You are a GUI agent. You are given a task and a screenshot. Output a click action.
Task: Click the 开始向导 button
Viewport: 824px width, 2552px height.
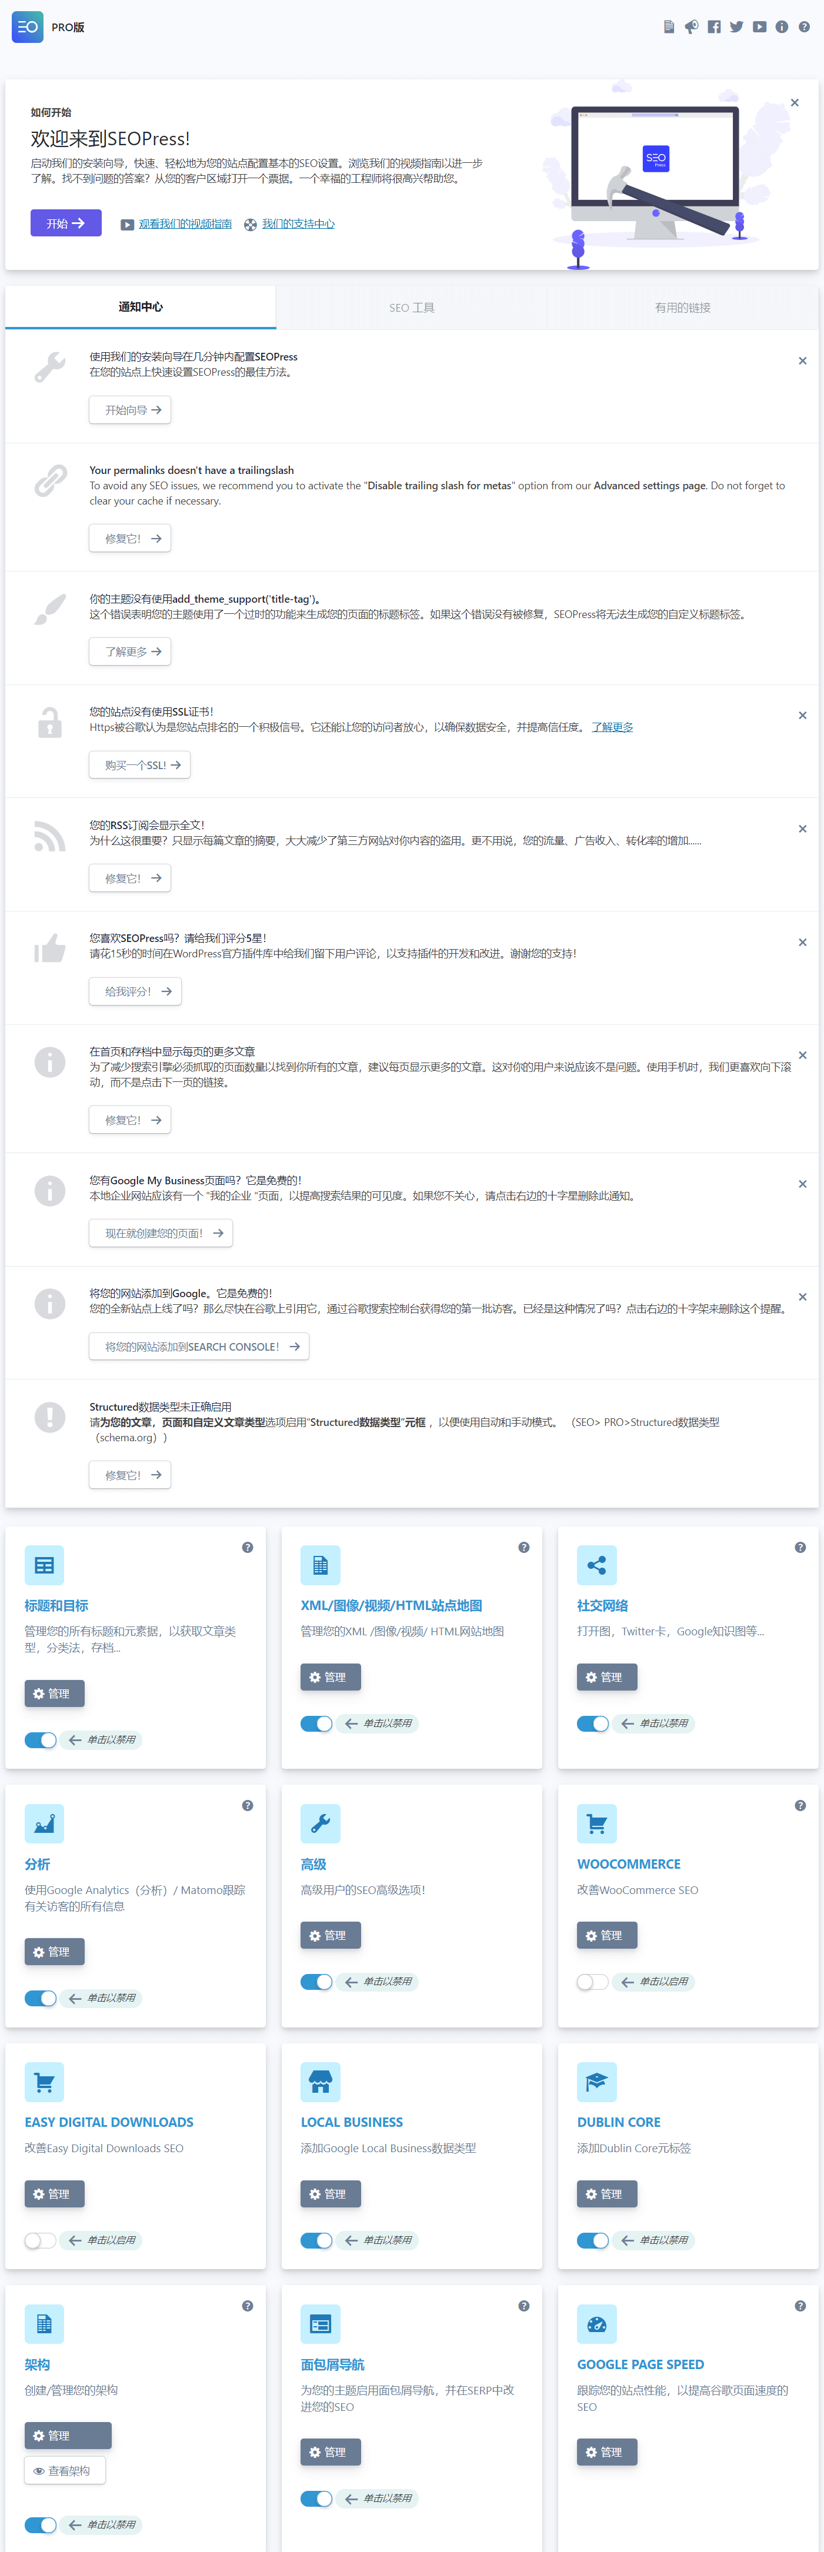[x=130, y=410]
